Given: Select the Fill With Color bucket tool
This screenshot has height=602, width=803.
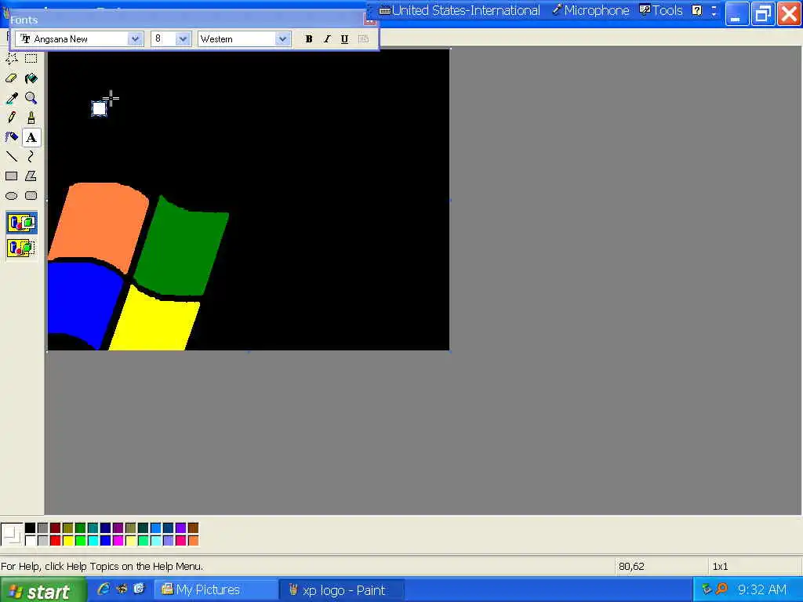Looking at the screenshot, I should (31, 78).
